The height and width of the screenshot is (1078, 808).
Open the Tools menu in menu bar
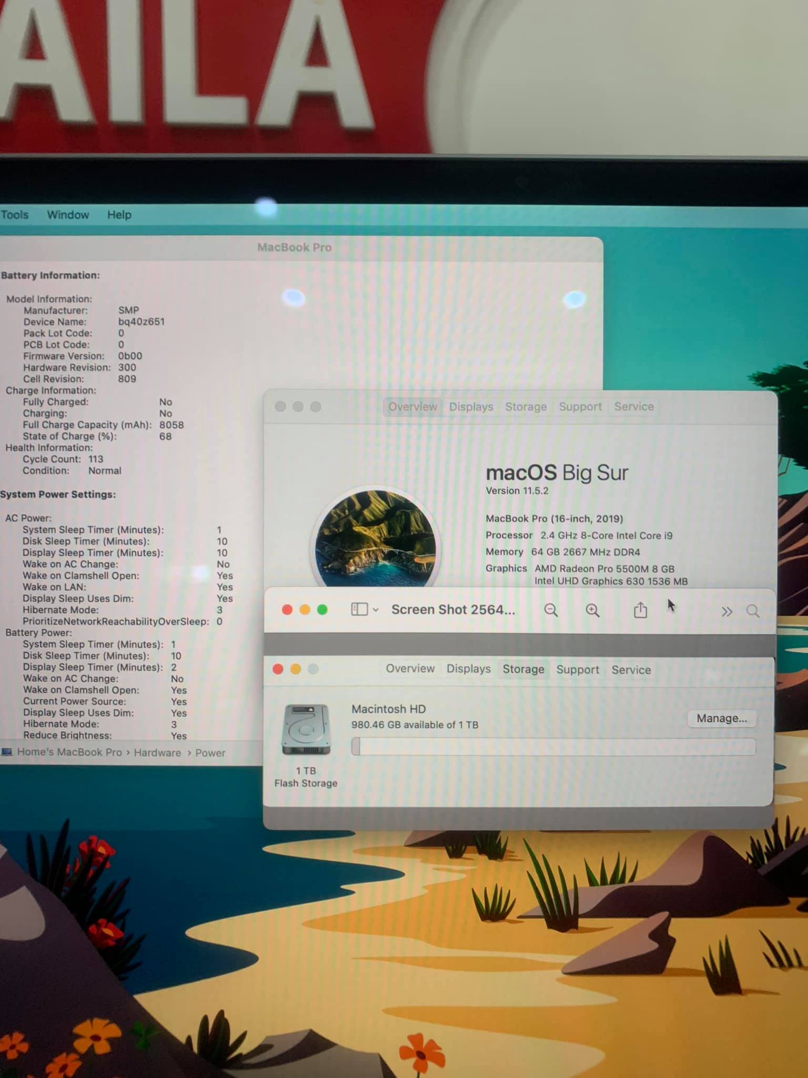[15, 215]
